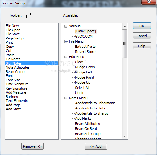
Task: Select Copy in Toolbar list
Action: (32, 47)
